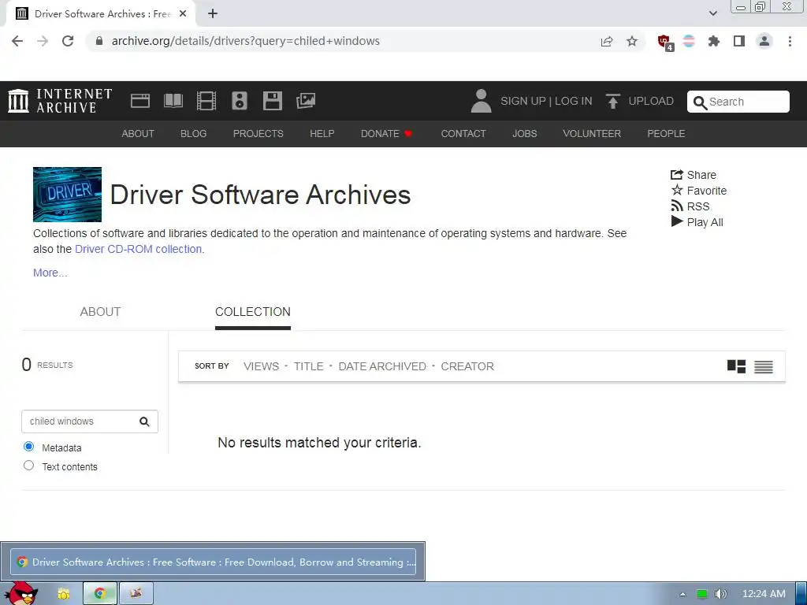Open PEOPLE in navigation bar
The image size is (807, 605).
pyautogui.click(x=666, y=134)
